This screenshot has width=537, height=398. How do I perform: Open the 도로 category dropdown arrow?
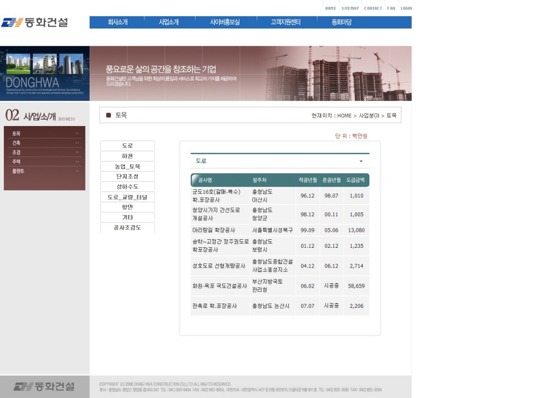pyautogui.click(x=361, y=161)
